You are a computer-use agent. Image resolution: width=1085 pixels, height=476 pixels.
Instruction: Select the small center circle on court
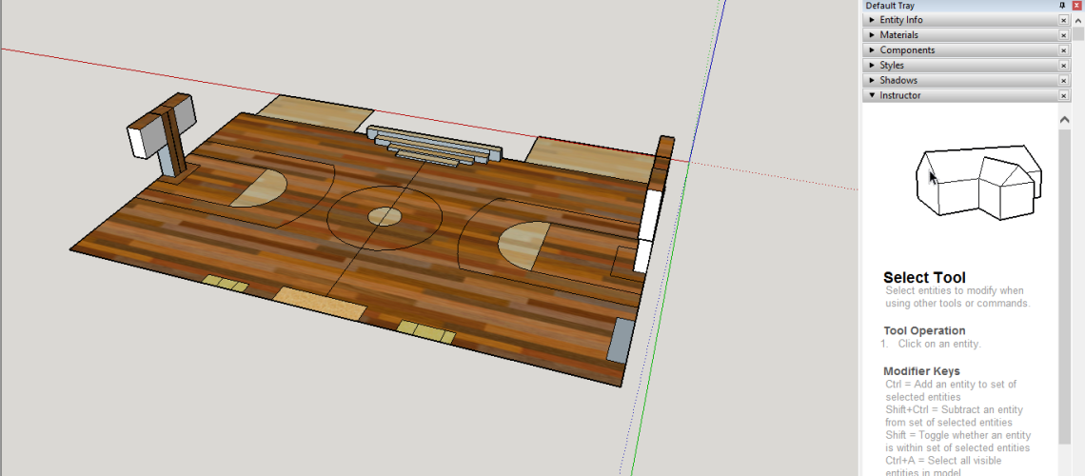coord(385,216)
